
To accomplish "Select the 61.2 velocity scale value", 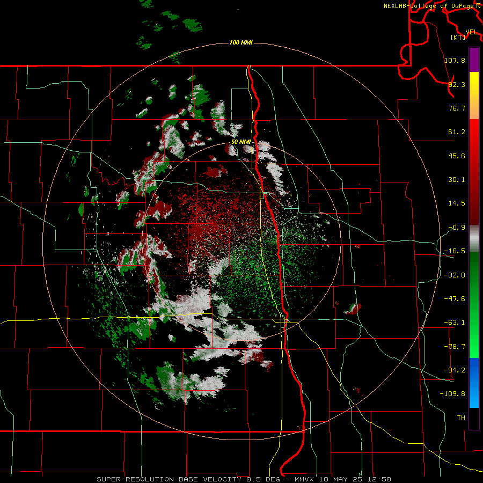I will tap(457, 132).
